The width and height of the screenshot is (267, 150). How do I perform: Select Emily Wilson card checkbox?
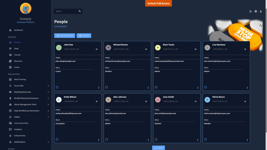[x=57, y=139]
